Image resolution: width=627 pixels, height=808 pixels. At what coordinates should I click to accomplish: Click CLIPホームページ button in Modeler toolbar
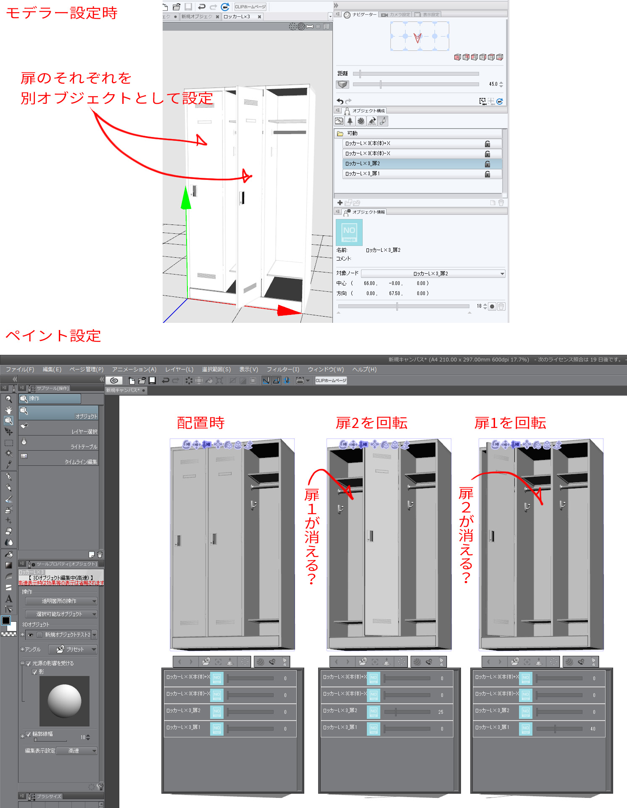pyautogui.click(x=250, y=7)
